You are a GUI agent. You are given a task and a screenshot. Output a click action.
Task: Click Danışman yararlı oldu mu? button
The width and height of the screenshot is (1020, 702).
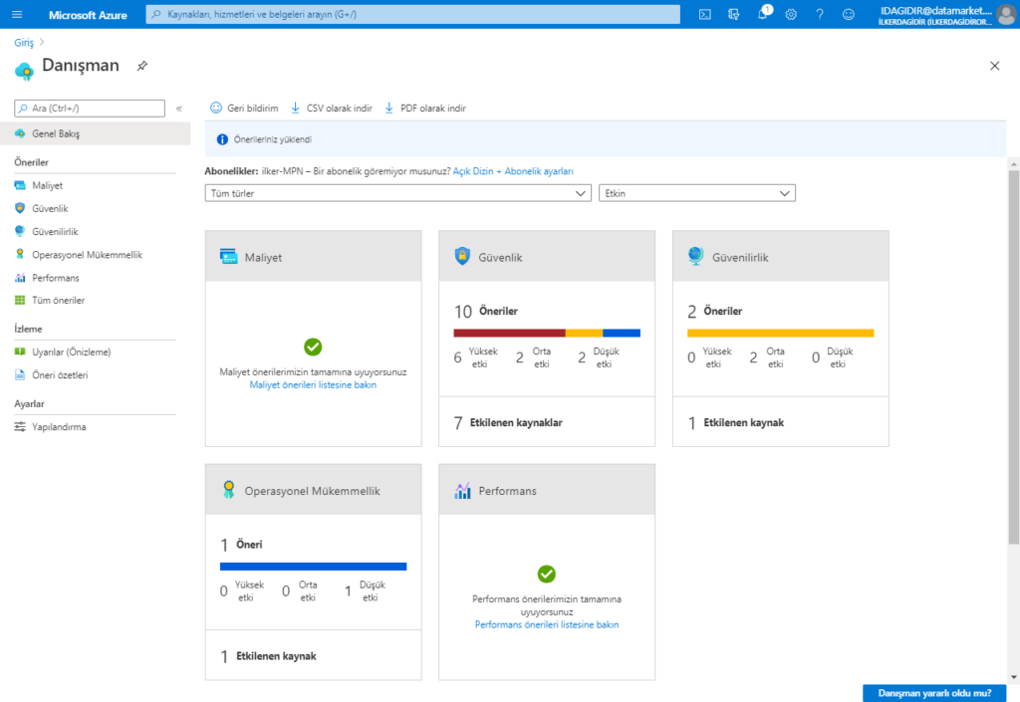[x=934, y=693]
